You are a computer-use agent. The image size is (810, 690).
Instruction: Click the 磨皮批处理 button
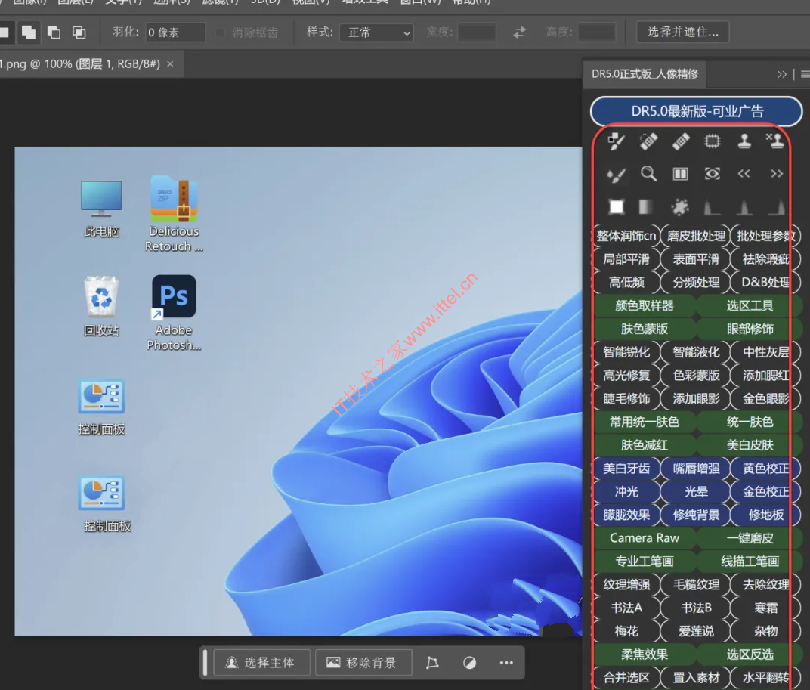click(x=696, y=236)
